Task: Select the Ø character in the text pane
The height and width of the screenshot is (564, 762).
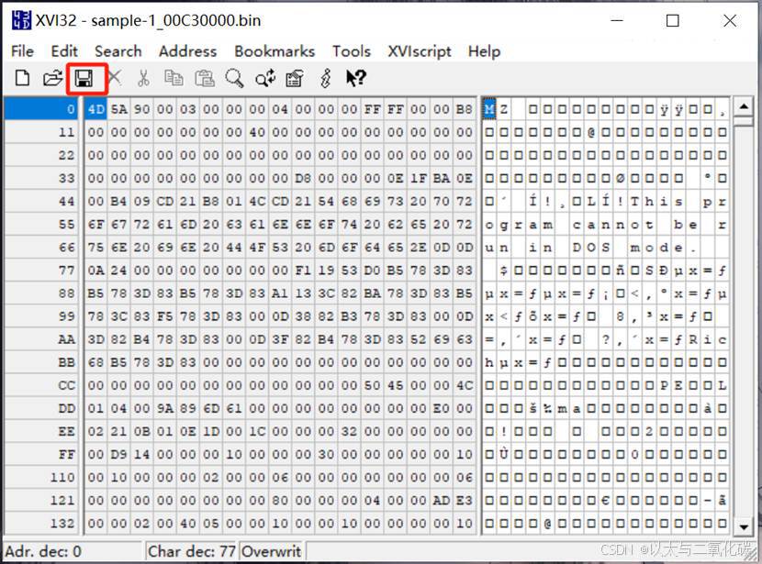Action: 620,178
